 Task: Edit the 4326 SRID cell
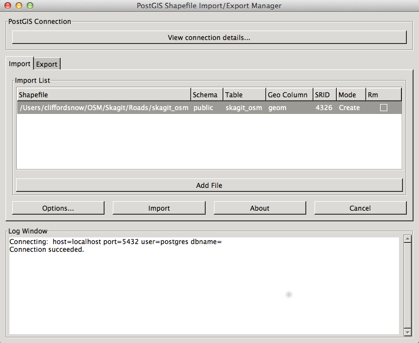pos(323,108)
